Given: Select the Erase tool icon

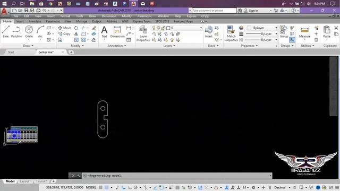Looking at the screenshot, I should tap(94, 28).
